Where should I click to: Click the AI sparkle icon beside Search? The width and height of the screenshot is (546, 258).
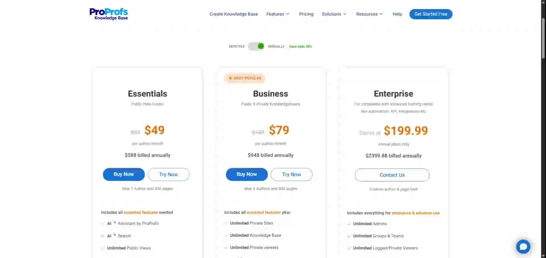(115, 235)
